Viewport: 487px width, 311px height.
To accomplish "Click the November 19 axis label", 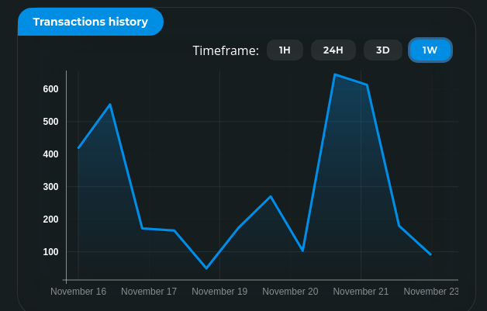I will pyautogui.click(x=219, y=292).
